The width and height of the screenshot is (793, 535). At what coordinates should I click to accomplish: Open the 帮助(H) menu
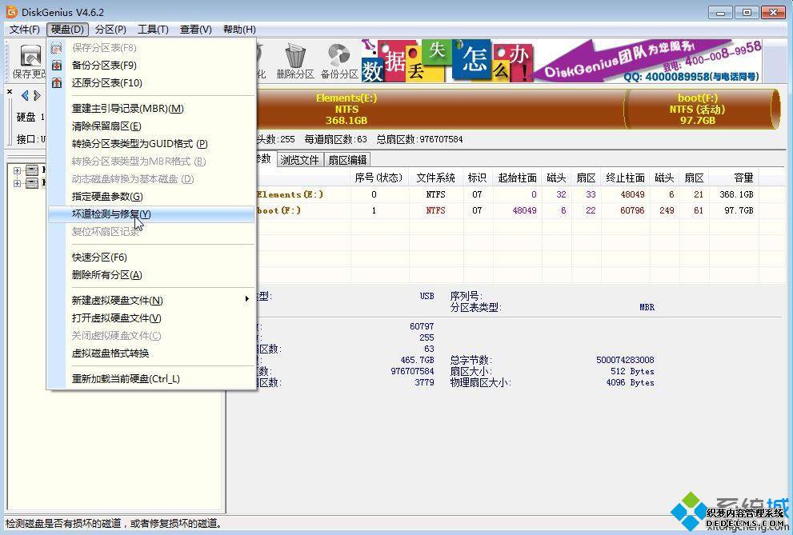239,30
